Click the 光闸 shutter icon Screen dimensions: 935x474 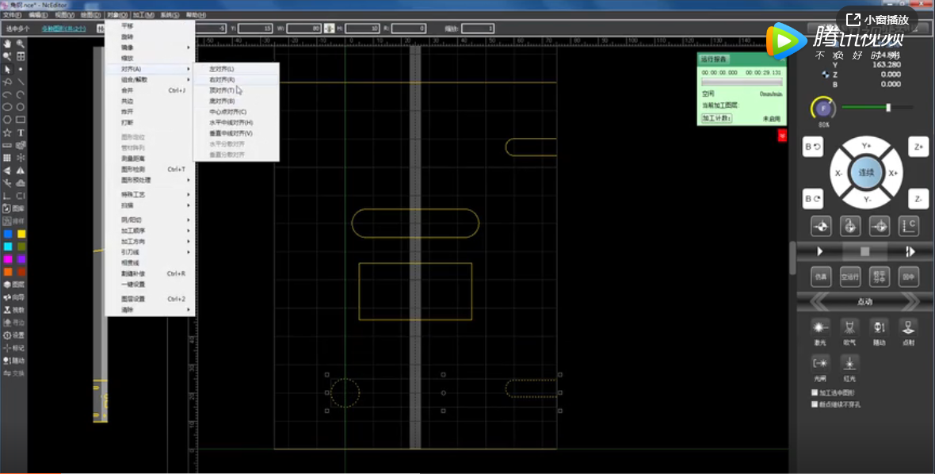click(x=820, y=364)
